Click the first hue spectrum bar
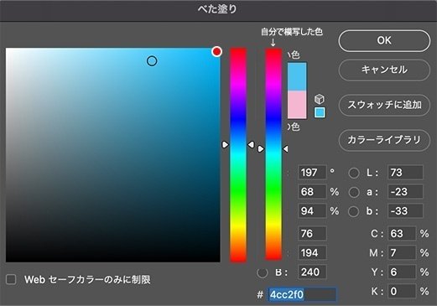 click(x=238, y=155)
